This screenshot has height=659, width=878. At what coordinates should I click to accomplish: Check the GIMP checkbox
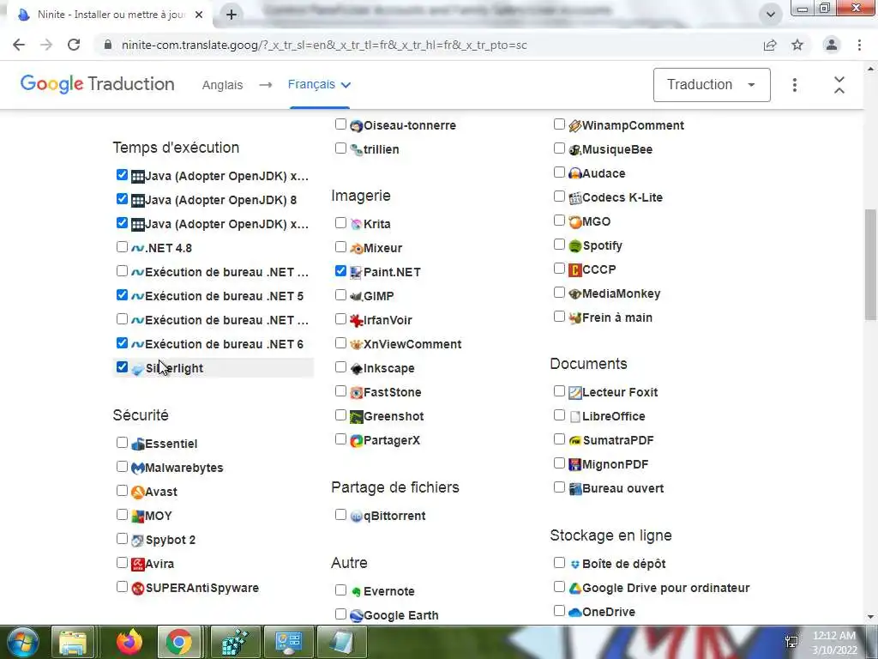[x=340, y=295]
